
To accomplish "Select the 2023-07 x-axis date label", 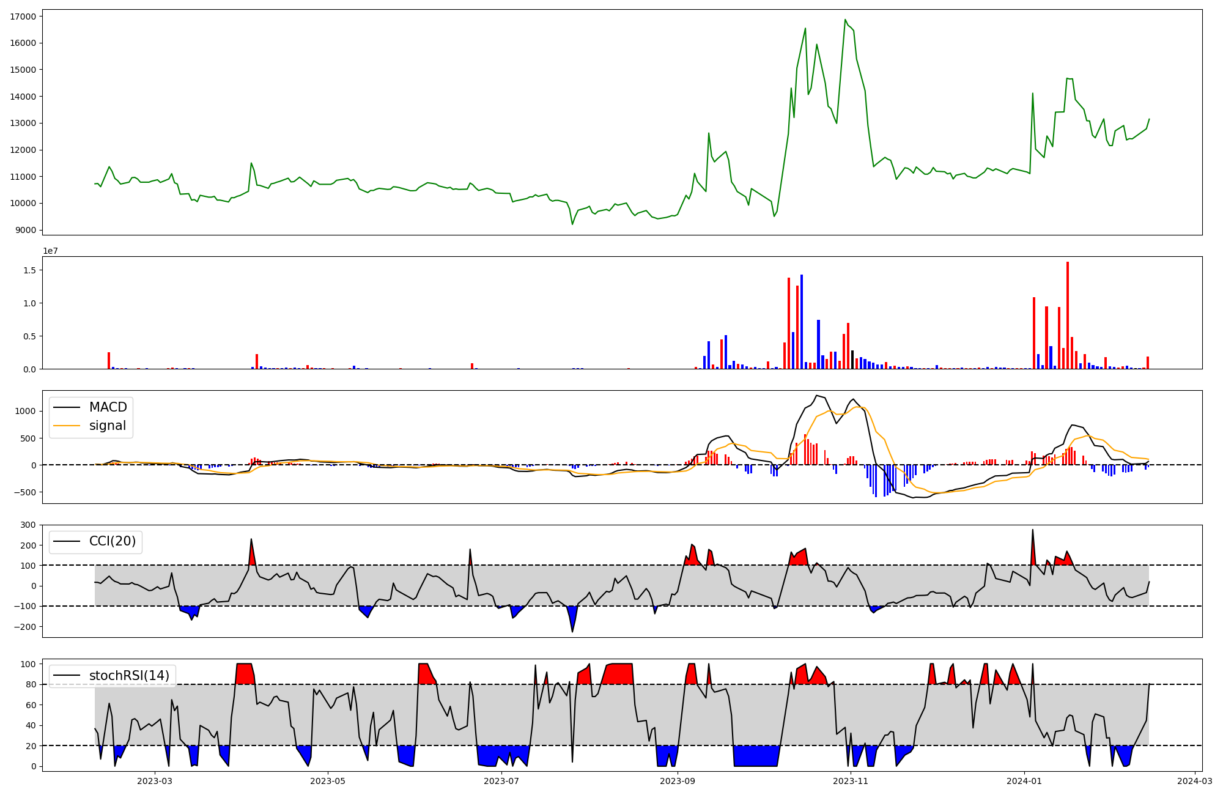I will click(x=502, y=780).
